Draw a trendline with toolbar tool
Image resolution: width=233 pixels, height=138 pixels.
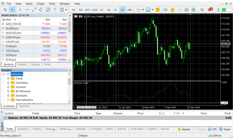pyautogui.click(x=34, y=10)
